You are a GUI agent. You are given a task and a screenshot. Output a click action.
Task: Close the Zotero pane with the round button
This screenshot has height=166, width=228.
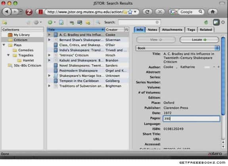click(223, 22)
